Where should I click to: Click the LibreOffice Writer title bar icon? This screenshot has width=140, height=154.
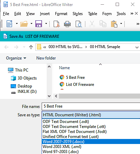click(6, 5)
